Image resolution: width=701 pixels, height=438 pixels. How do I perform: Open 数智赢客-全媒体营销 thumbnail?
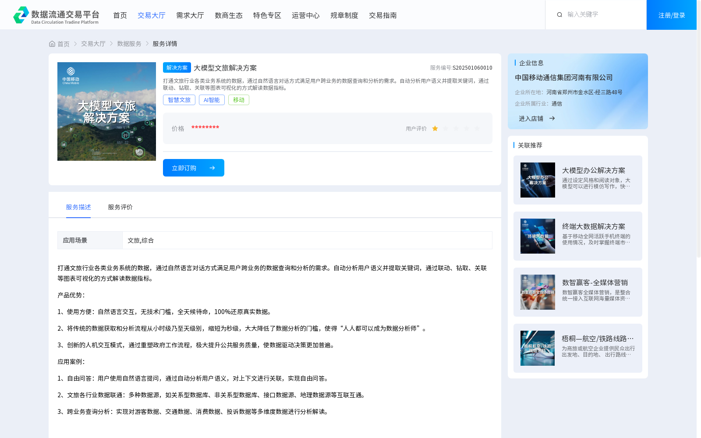tap(538, 292)
